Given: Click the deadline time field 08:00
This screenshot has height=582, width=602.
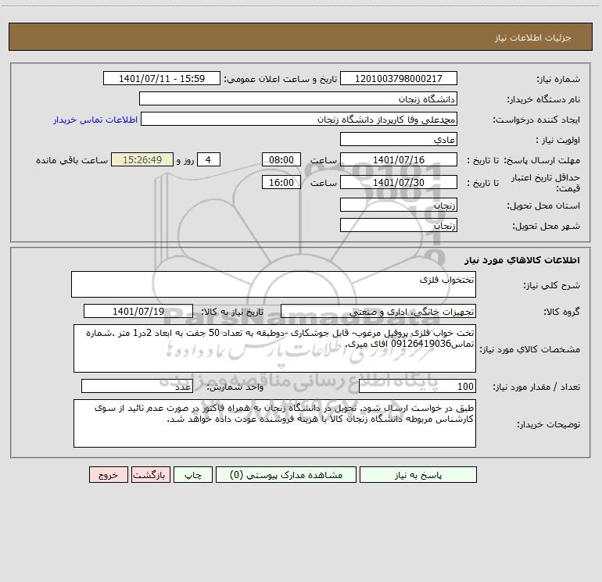Looking at the screenshot, I should coord(281,159).
